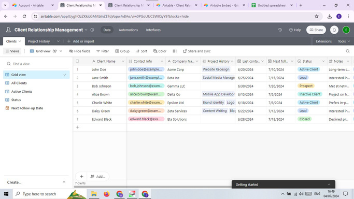Click the Share button
Viewport: 354px width, 199px height.
coord(316,30)
